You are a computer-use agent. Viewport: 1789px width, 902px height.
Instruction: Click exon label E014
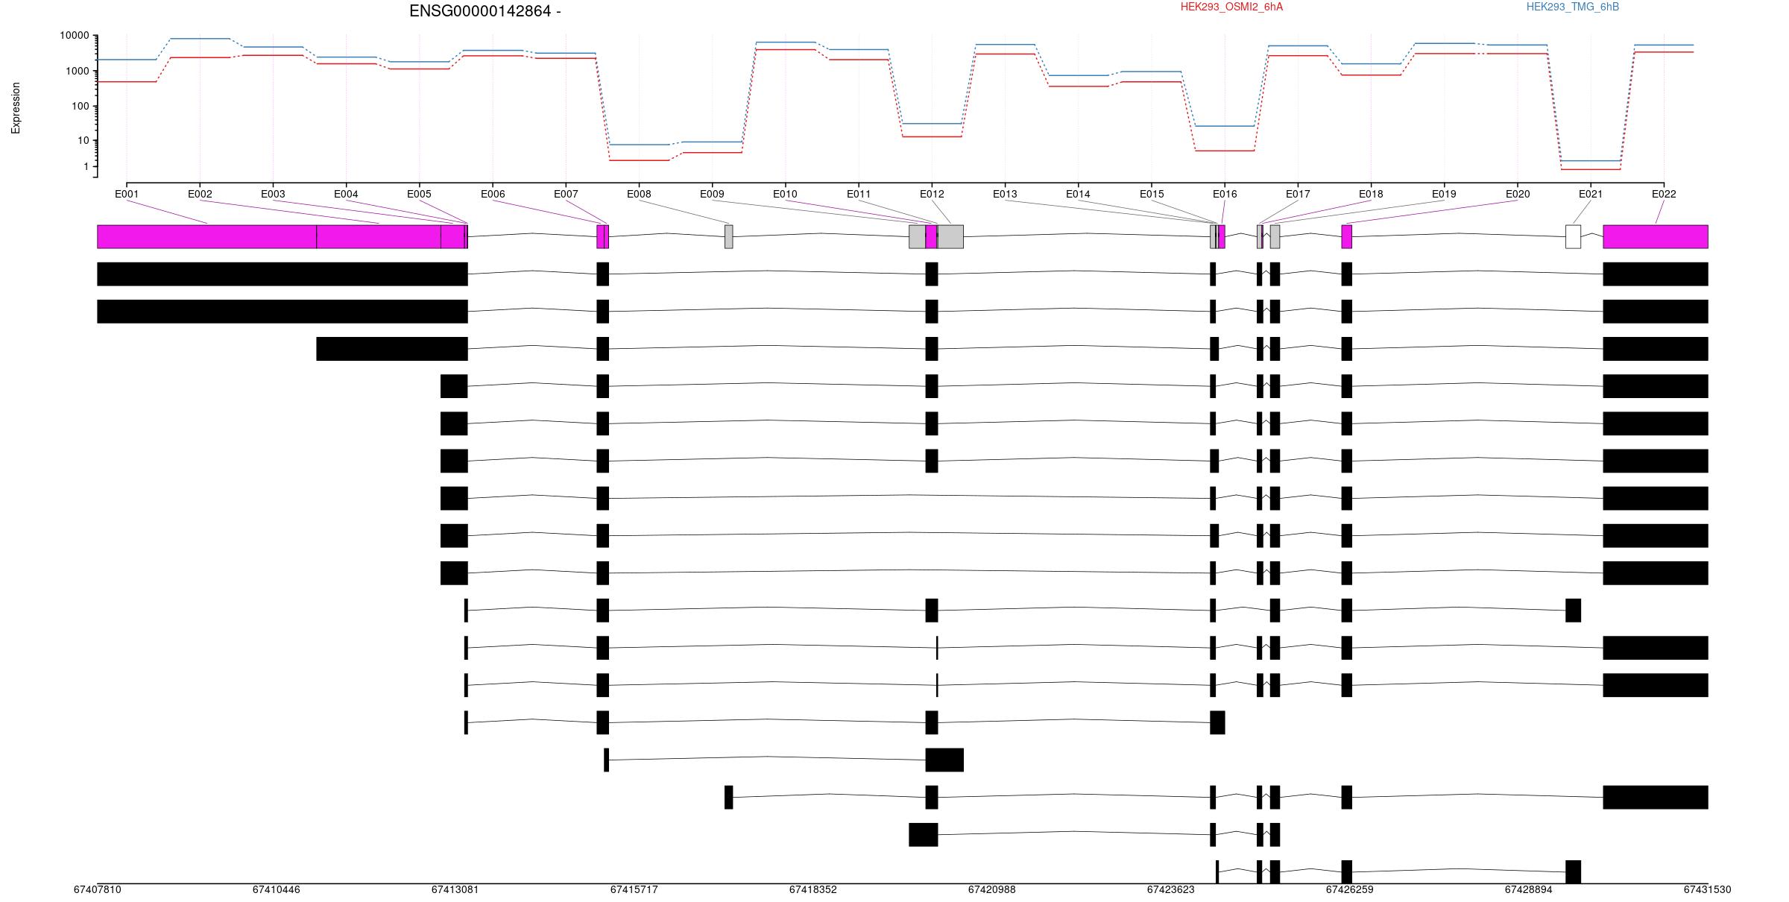click(1078, 194)
